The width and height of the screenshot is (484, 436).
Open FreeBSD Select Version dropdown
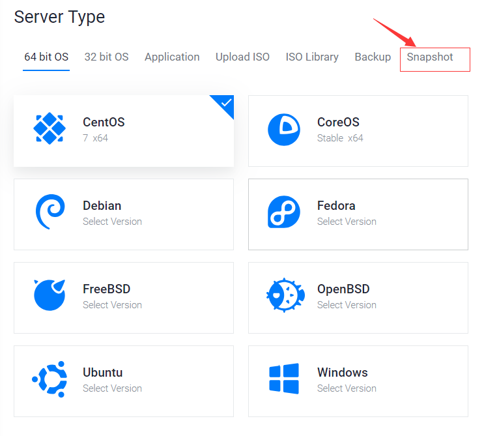[x=112, y=305]
